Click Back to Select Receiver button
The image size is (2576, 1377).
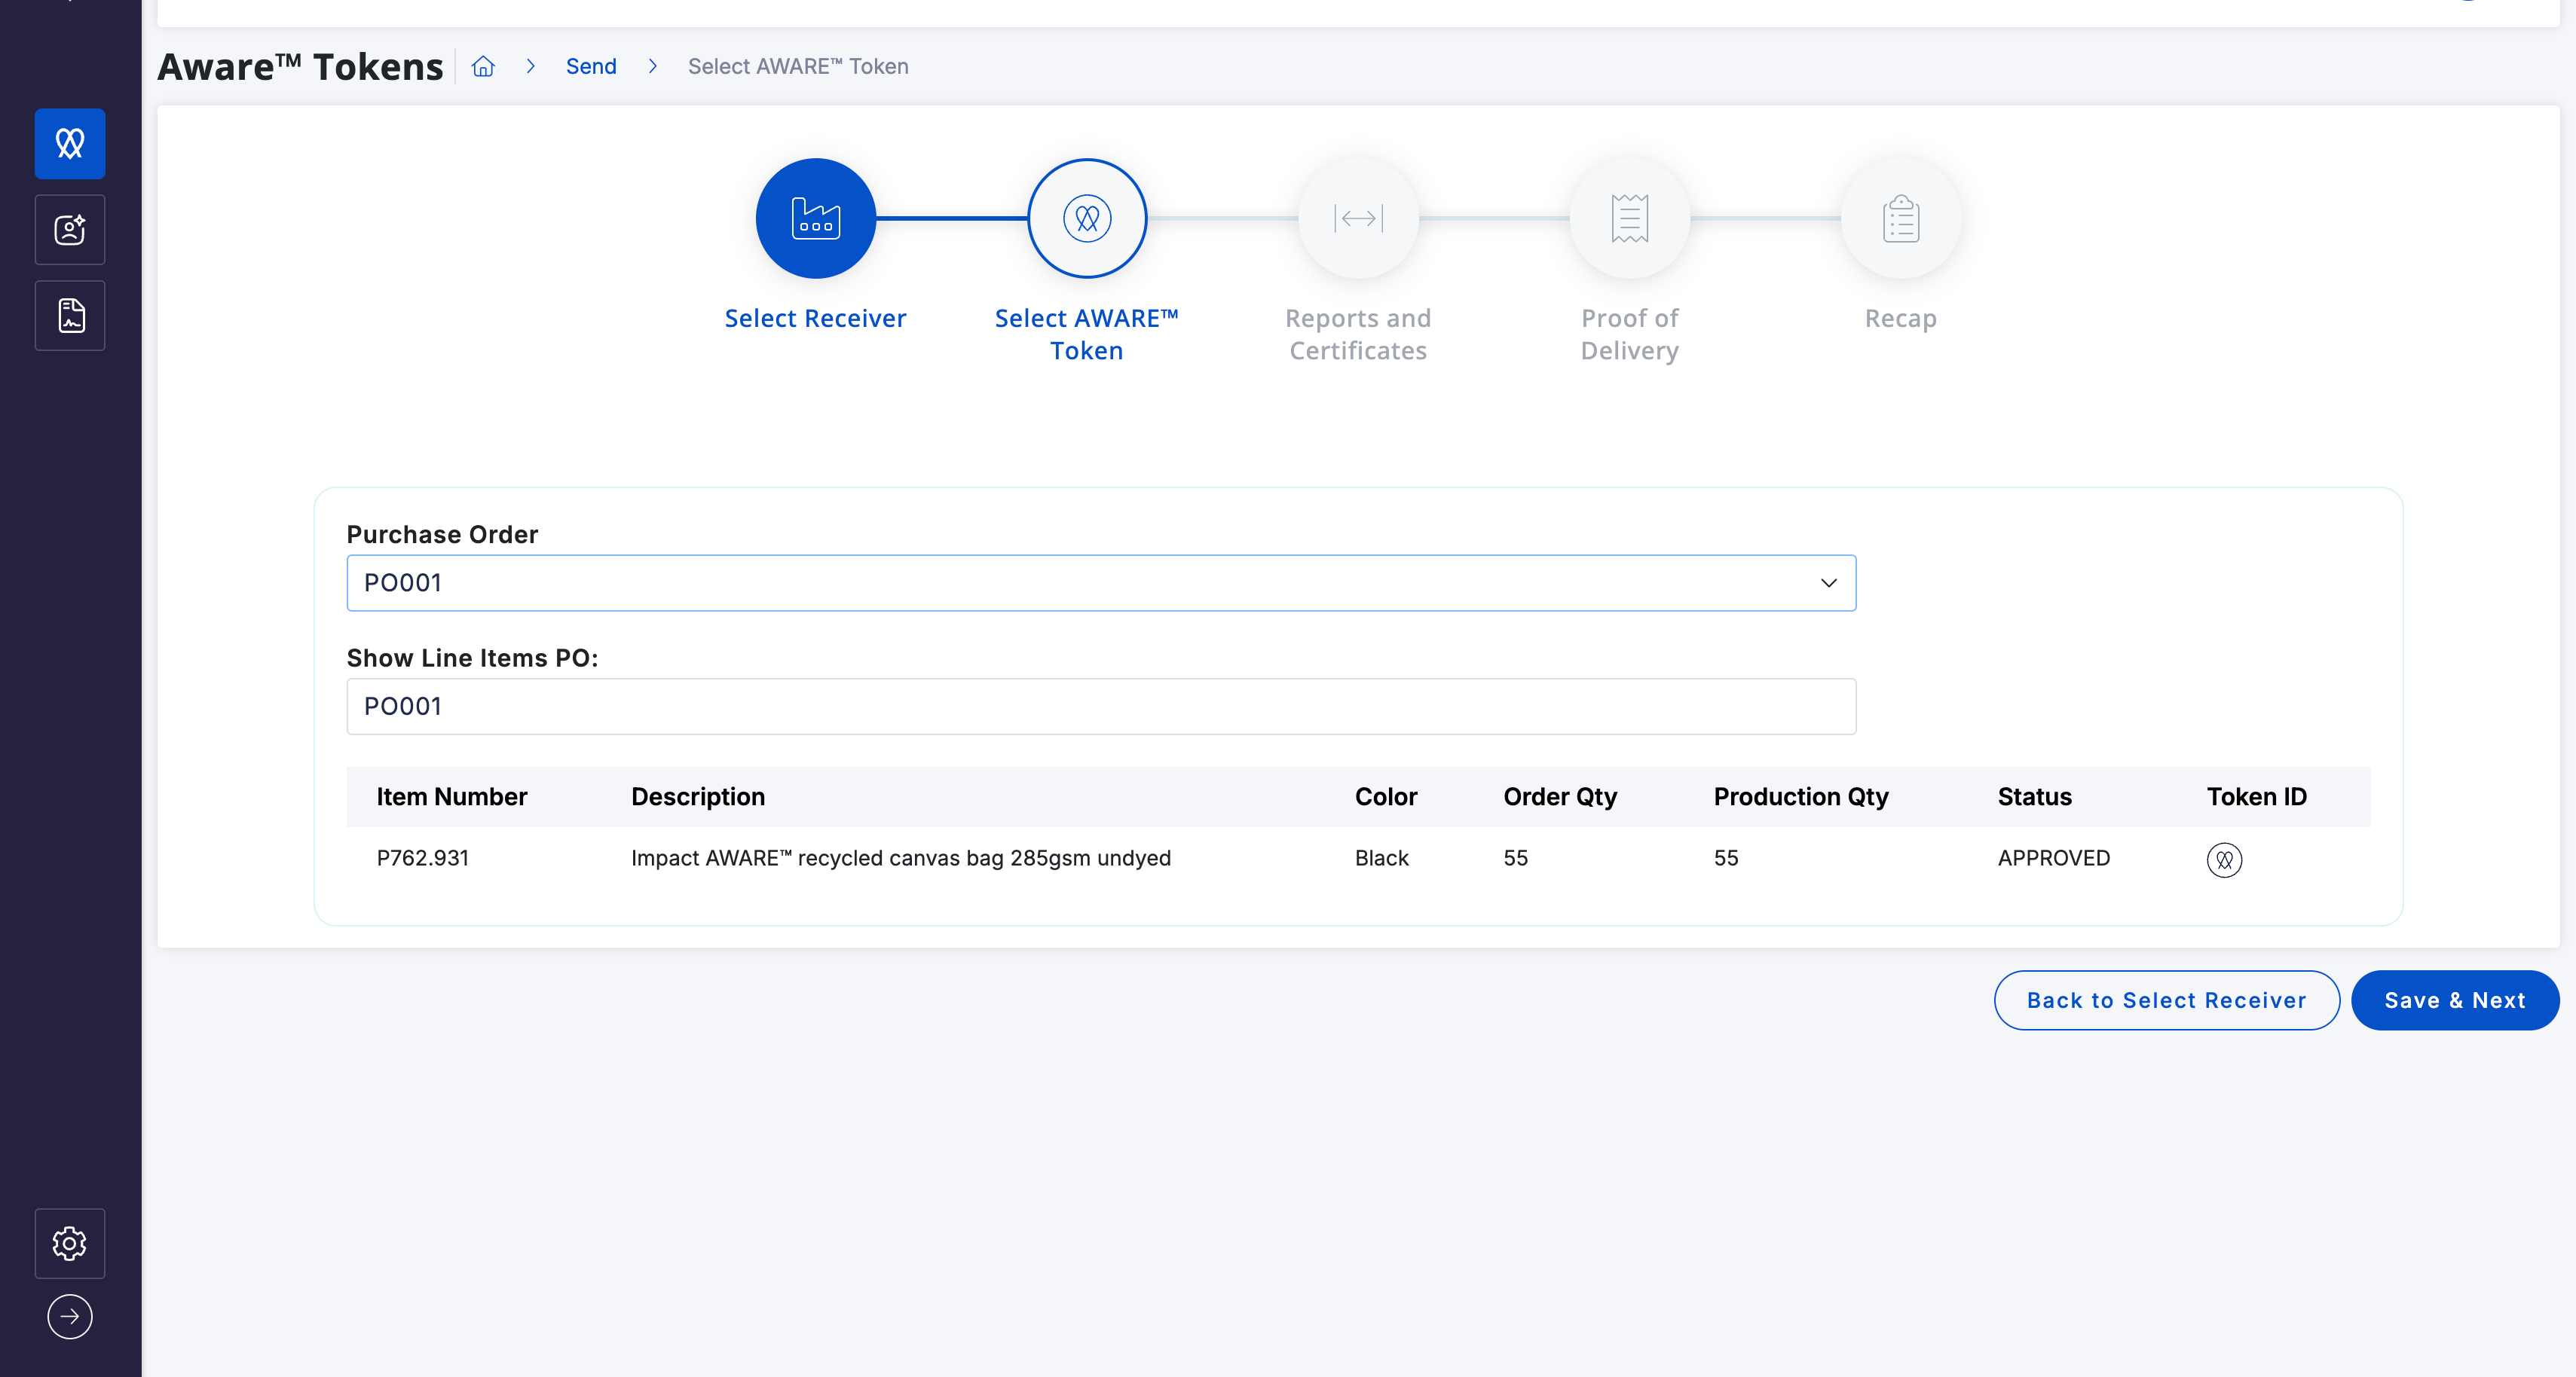coord(2166,1000)
